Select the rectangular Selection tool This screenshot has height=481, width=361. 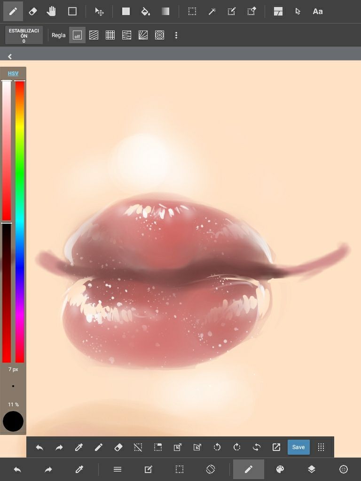point(192,11)
